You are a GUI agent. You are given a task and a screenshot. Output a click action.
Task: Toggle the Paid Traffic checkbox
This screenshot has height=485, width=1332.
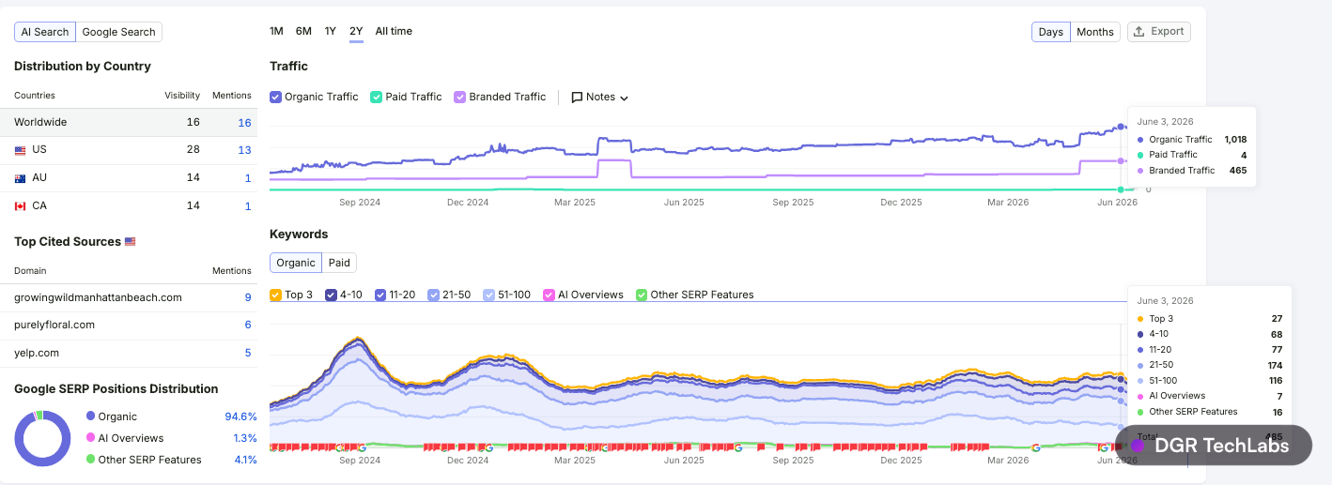(x=376, y=97)
